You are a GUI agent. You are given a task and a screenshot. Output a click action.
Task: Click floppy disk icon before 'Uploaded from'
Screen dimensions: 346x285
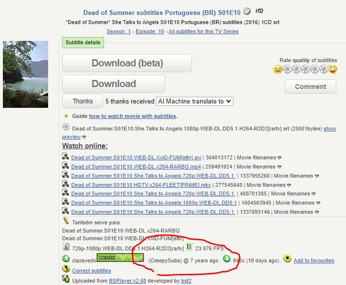tap(66, 279)
